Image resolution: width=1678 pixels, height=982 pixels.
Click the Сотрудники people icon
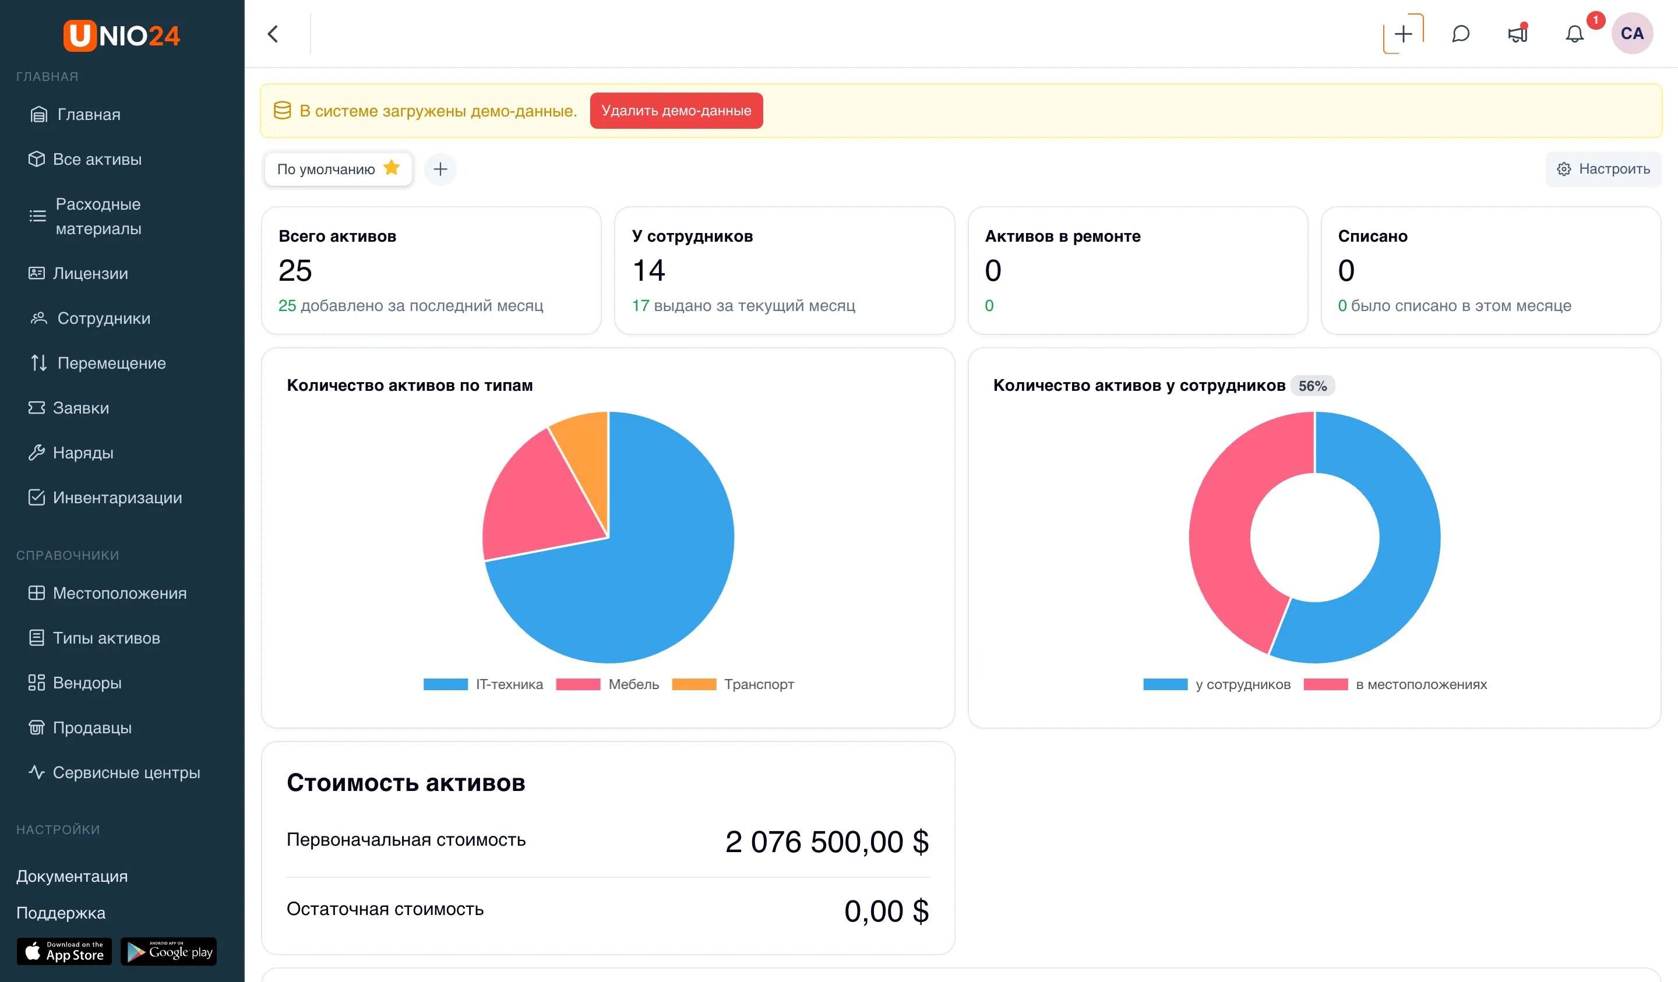pyautogui.click(x=38, y=318)
